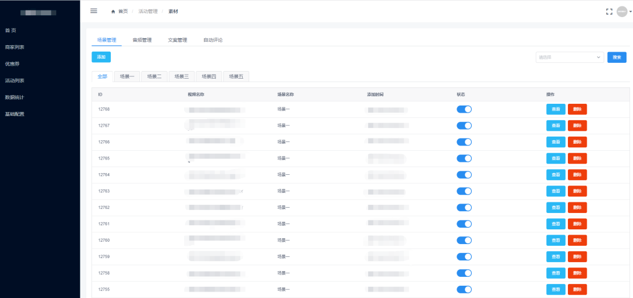Viewport: 633px width, 298px height.
Task: Expand the dropdown caret beside avatar
Action: (631, 12)
